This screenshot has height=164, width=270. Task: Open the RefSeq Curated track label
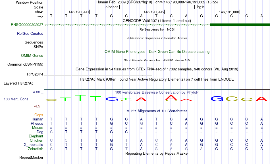click(x=30, y=33)
